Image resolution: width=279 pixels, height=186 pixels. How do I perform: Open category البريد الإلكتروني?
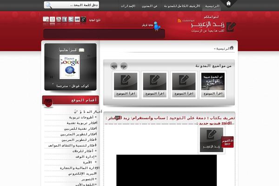coord(82,173)
